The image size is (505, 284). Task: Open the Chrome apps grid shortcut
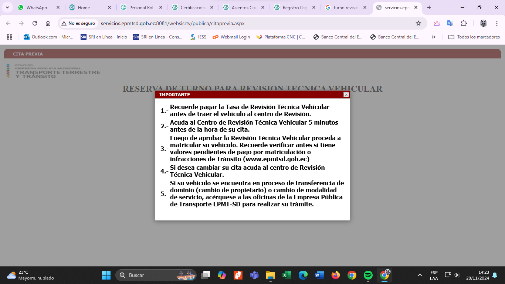pos(10,37)
